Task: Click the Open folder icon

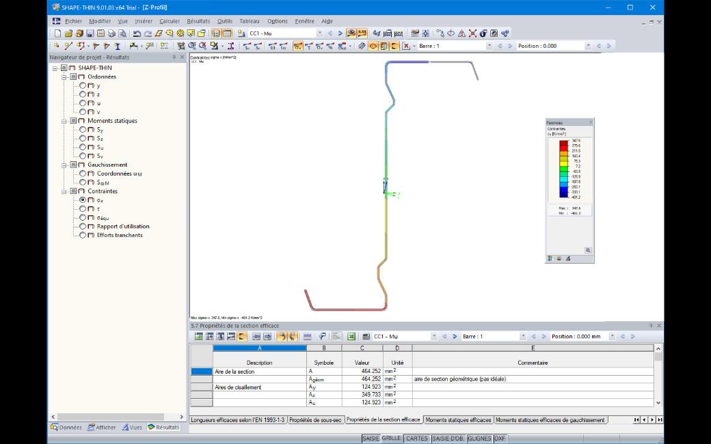Action: pos(68,33)
